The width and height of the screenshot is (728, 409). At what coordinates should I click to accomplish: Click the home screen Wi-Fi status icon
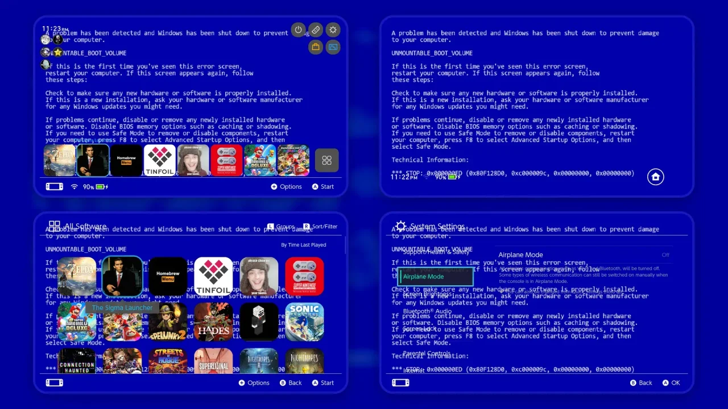coord(74,186)
